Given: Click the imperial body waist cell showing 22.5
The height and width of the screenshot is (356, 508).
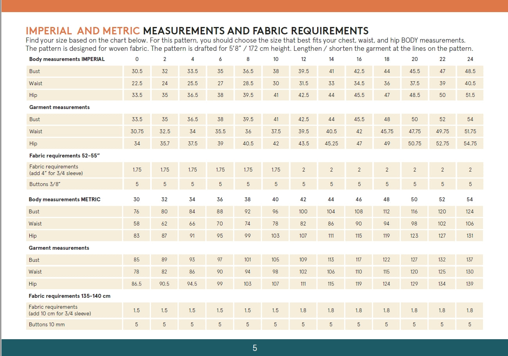Looking at the screenshot, I should (137, 83).
